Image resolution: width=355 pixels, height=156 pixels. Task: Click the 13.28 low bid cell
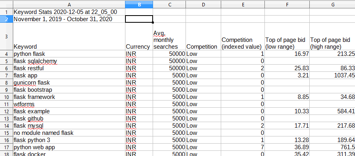[287, 140]
